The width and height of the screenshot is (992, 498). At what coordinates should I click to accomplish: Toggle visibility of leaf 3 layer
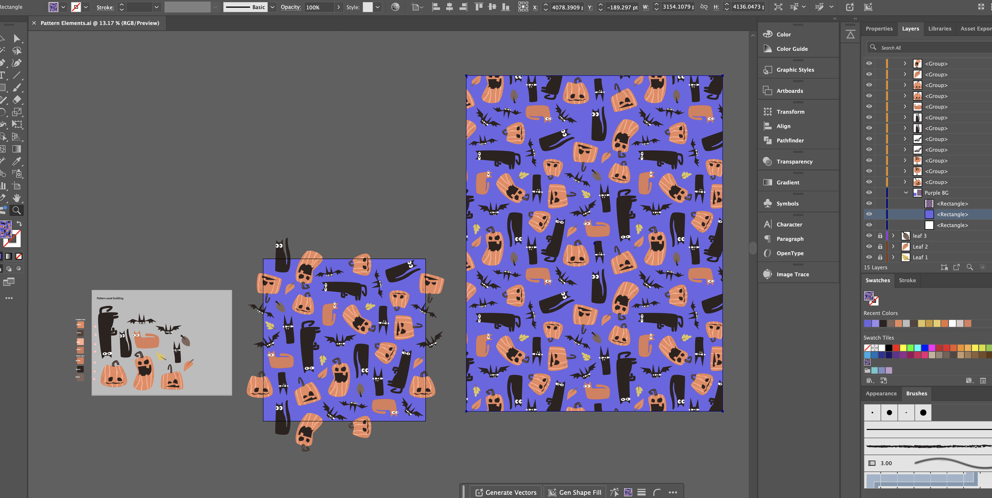pos(869,236)
